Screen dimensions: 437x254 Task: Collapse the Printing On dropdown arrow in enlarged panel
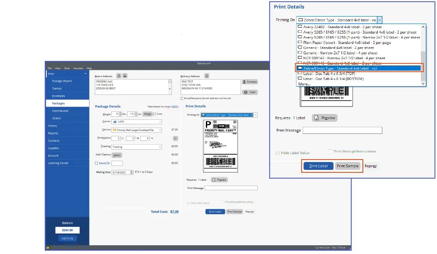click(x=379, y=20)
